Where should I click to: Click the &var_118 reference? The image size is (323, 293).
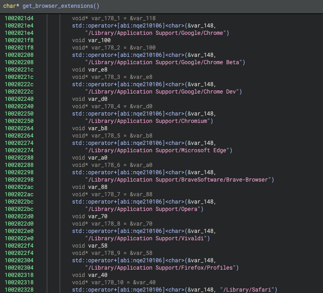[143, 18]
